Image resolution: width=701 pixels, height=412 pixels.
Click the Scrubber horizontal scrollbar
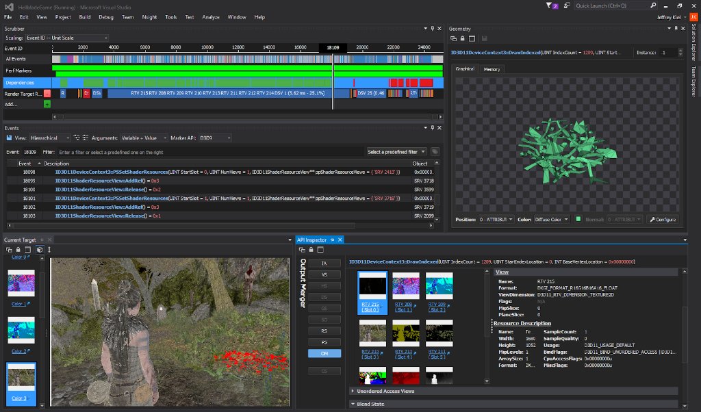[x=247, y=116]
